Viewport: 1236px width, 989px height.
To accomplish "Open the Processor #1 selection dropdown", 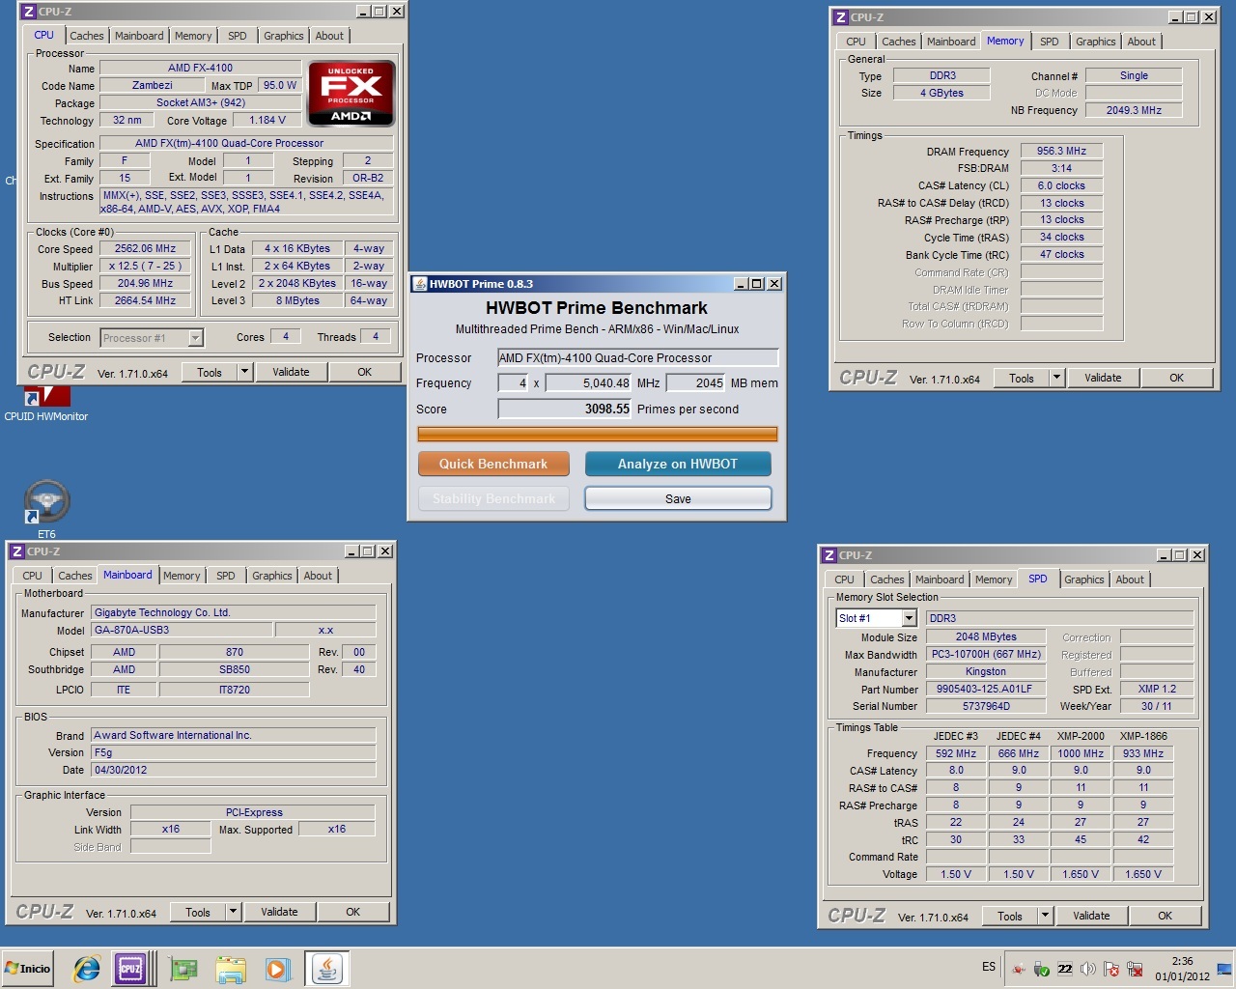I will point(195,337).
